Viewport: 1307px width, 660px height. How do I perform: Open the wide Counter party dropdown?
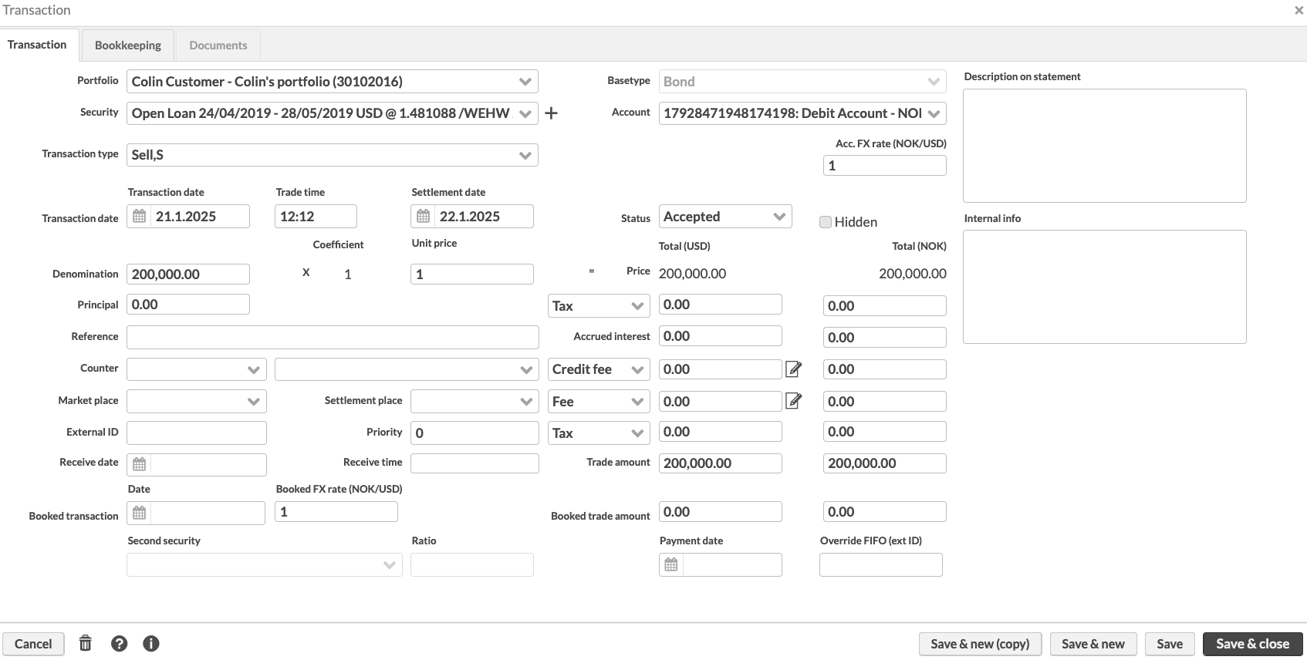(407, 369)
